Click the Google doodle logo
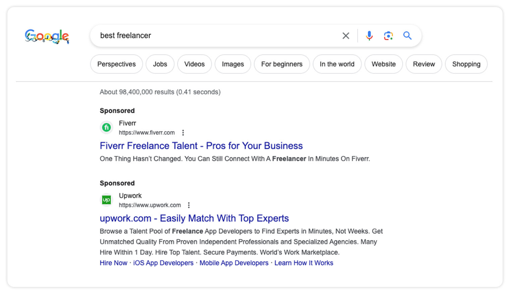The width and height of the screenshot is (510, 296). pyautogui.click(x=47, y=37)
